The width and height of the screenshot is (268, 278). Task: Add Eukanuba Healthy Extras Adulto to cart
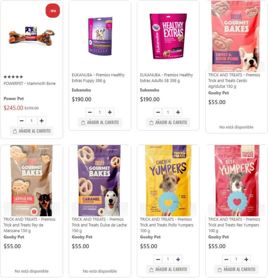point(168,122)
